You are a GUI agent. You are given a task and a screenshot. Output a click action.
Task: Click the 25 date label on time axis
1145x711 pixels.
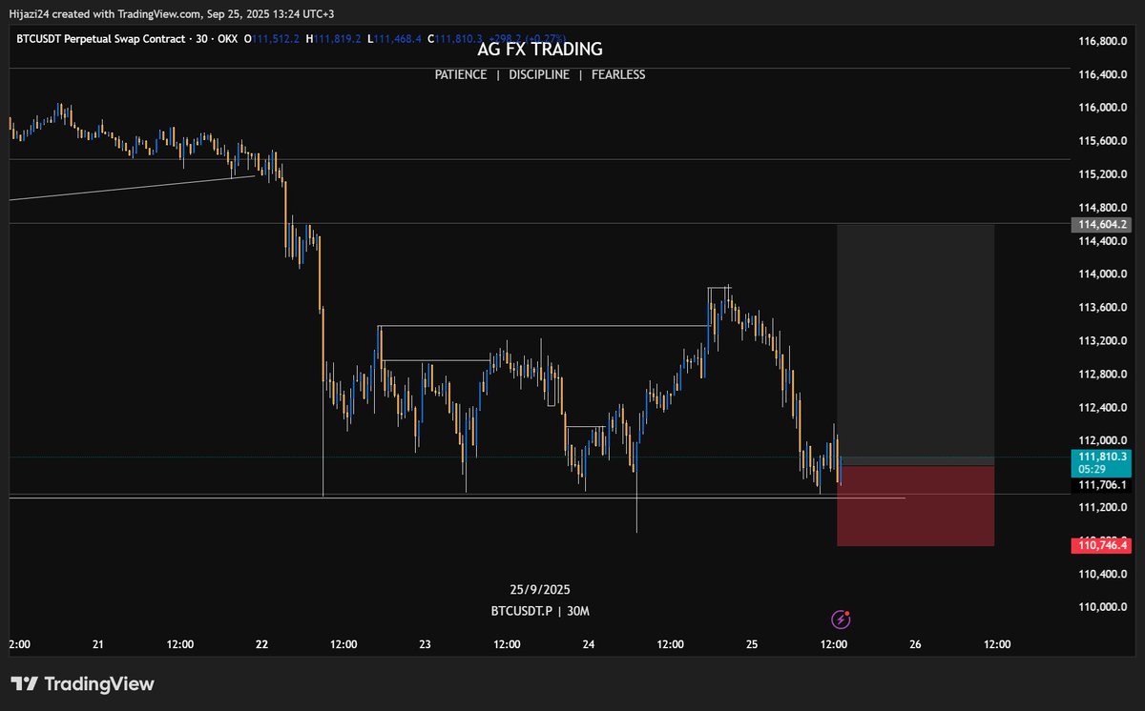coord(752,644)
